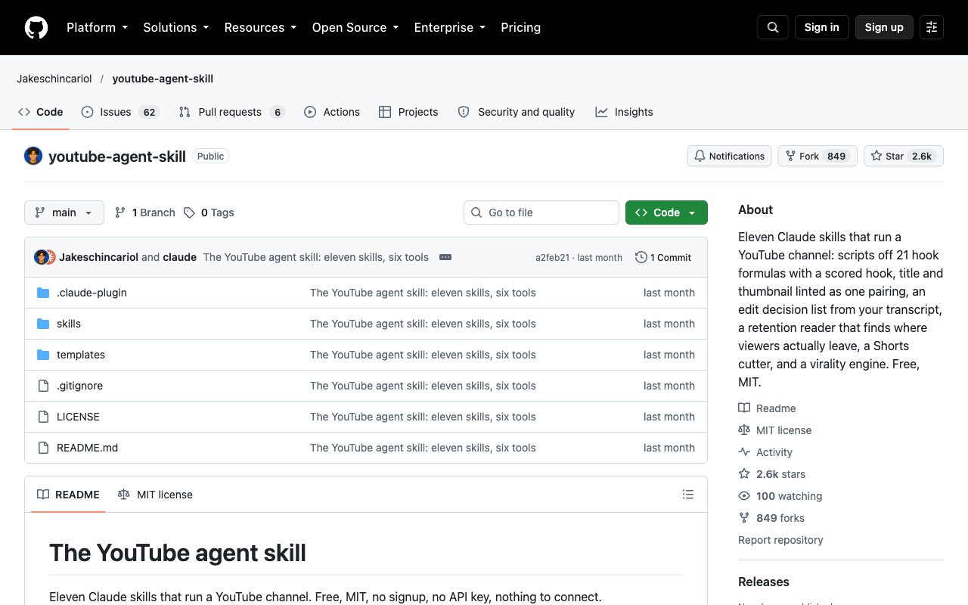Image resolution: width=968 pixels, height=605 pixels.
Task: Switch to the Projects tab
Action: (408, 112)
